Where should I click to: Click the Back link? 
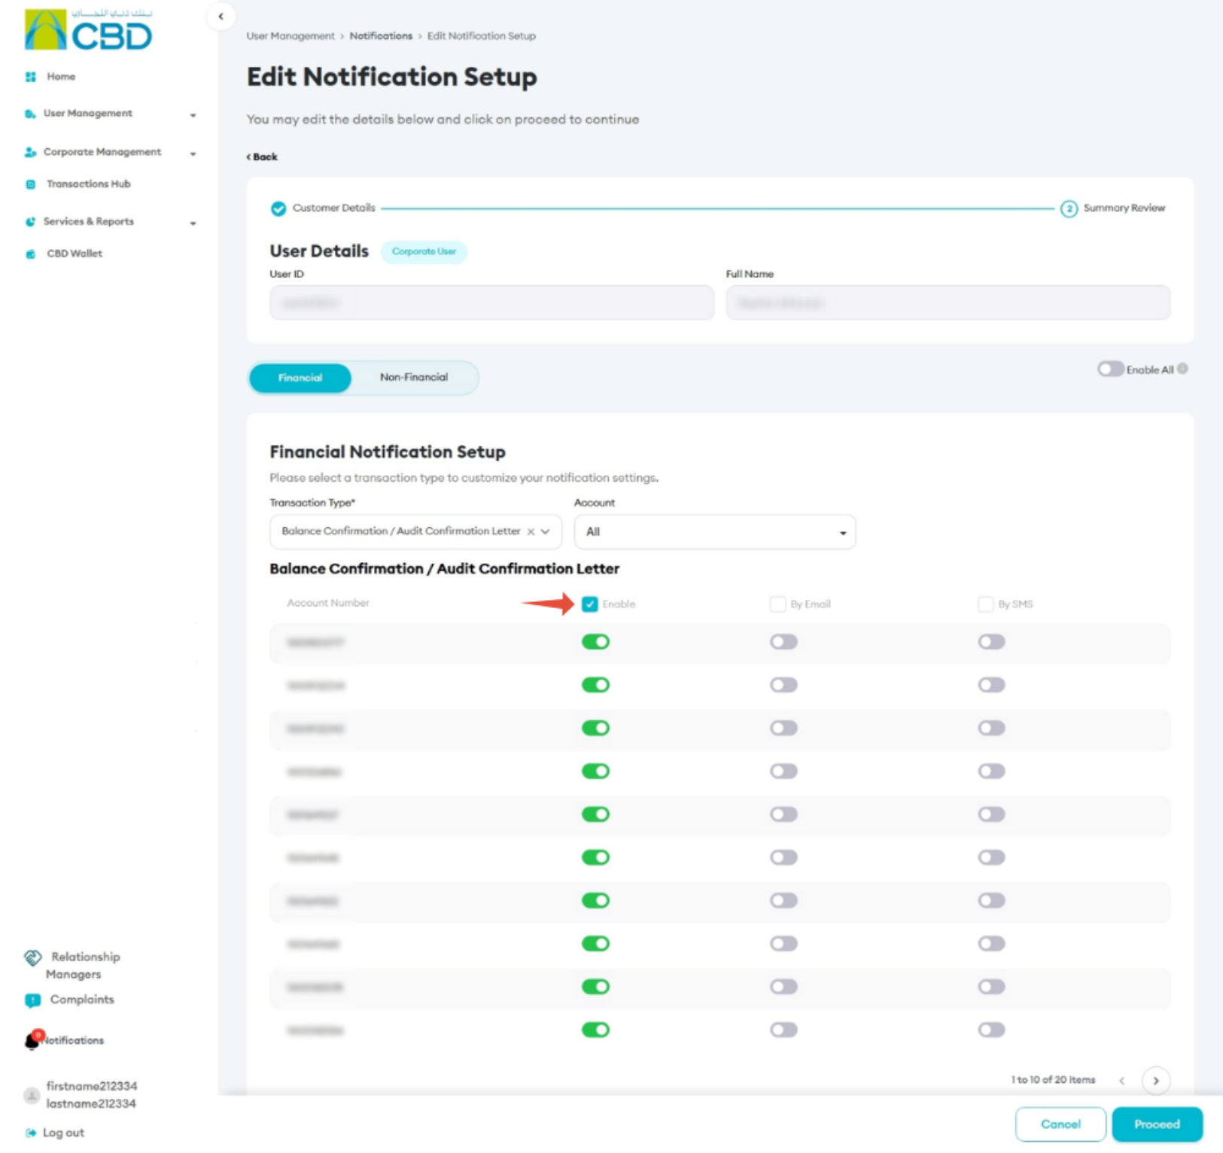pyautogui.click(x=262, y=157)
